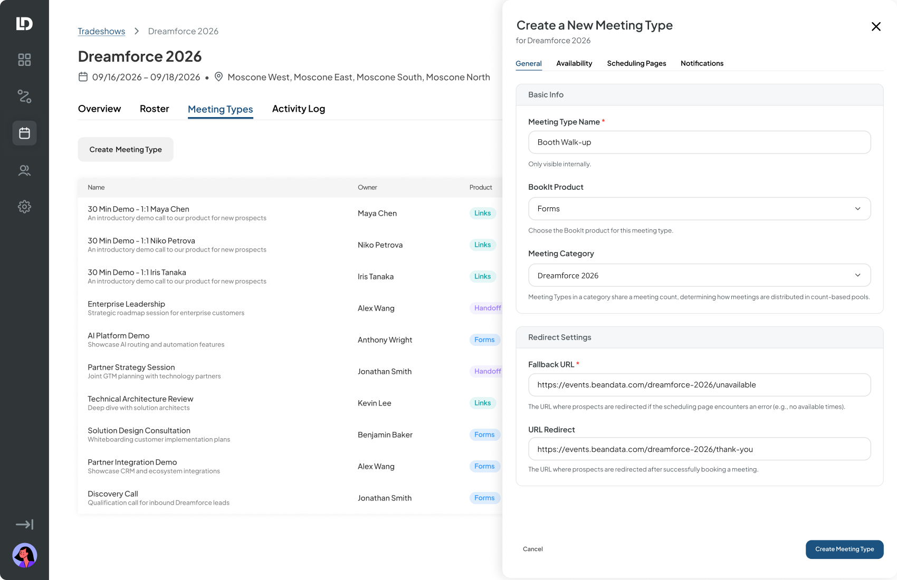Submit with the blue Create Meeting Type button
This screenshot has height=580, width=897.
click(x=844, y=549)
